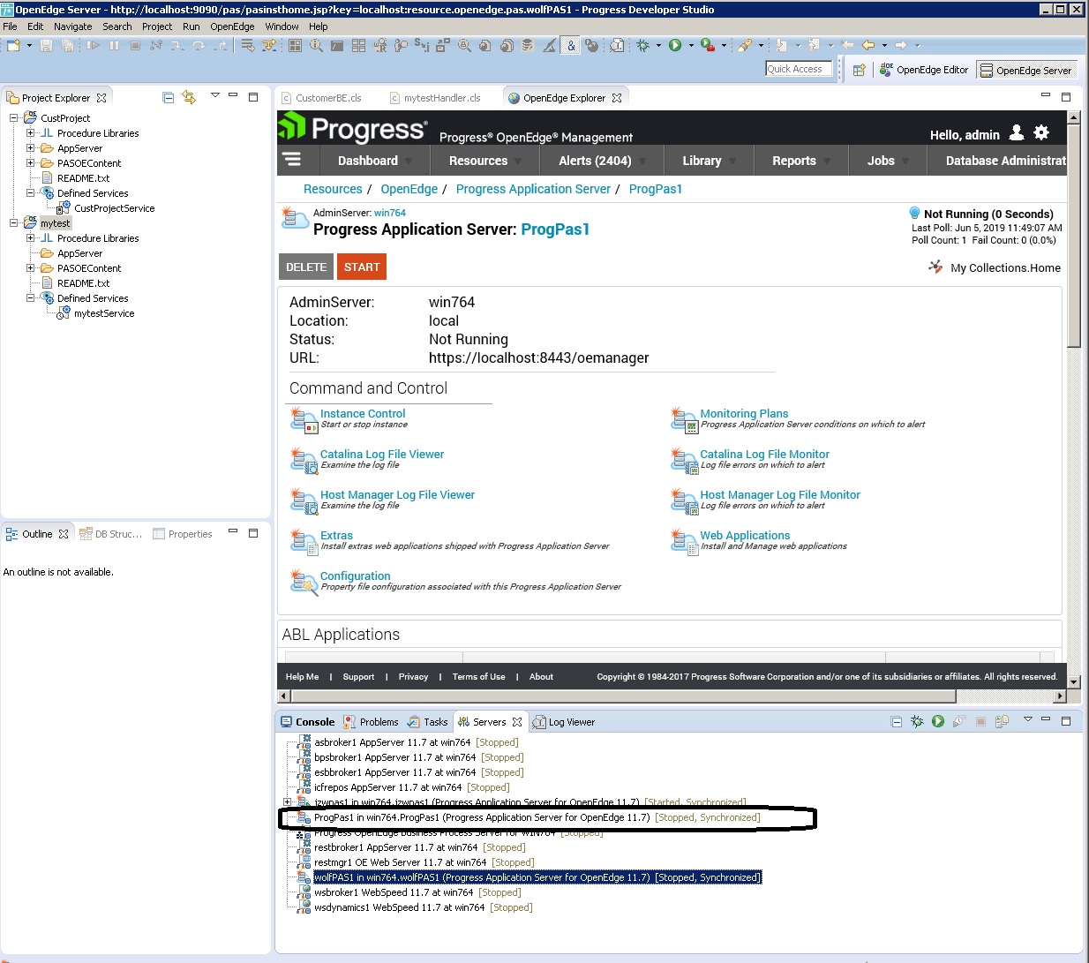Open the Catalina Log File Viewer link
Screen dimensions: 1089x963
[x=381, y=454]
